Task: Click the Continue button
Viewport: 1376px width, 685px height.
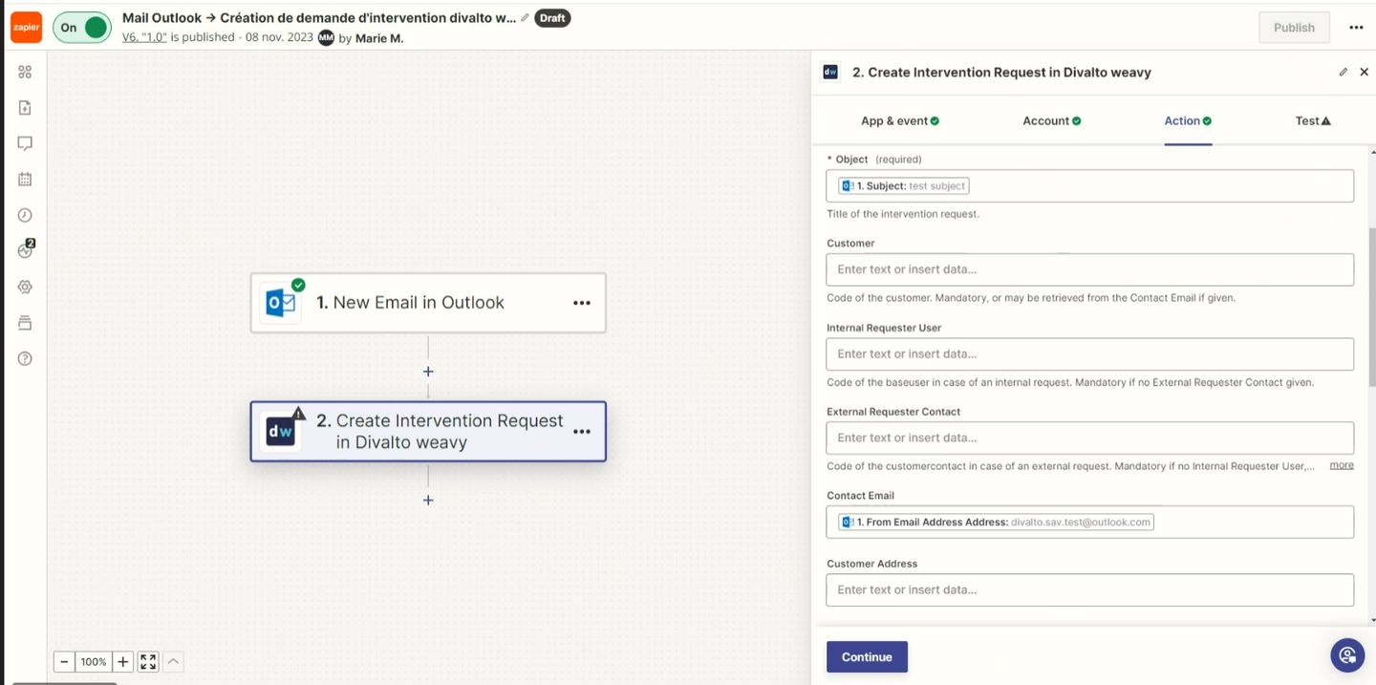Action: 867,657
